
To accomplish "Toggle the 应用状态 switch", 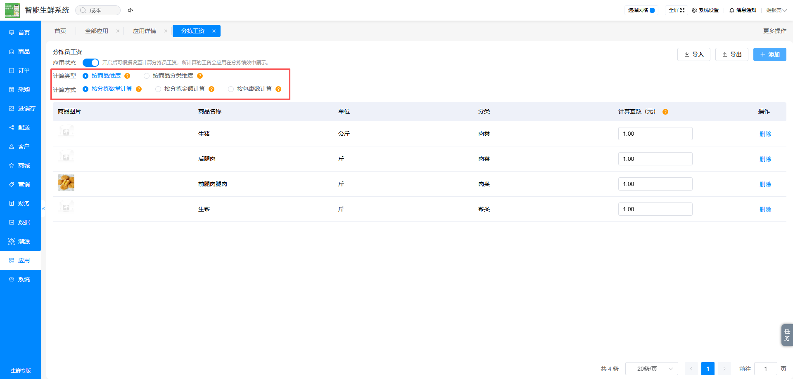I will pos(91,63).
